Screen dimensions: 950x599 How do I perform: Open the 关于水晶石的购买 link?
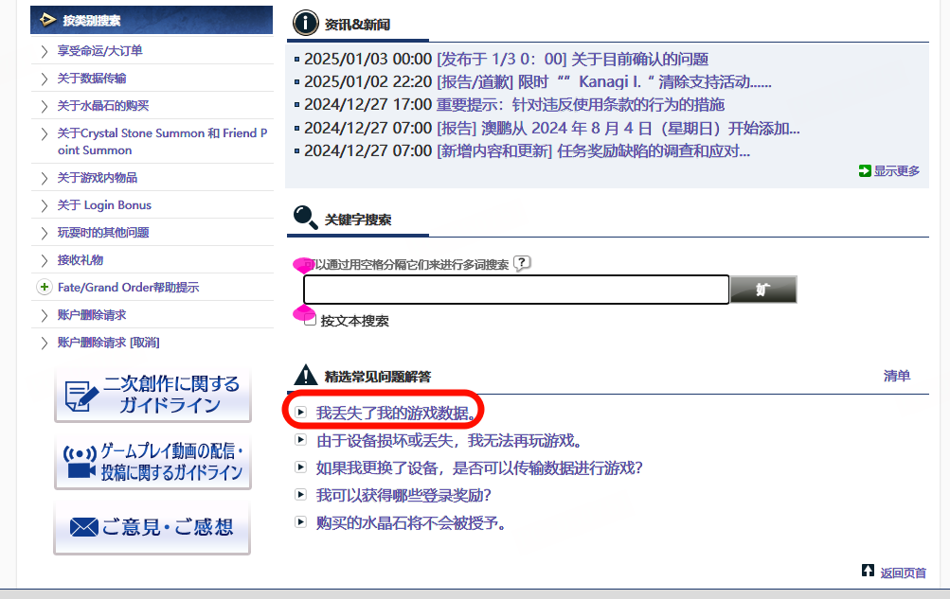click(x=103, y=106)
